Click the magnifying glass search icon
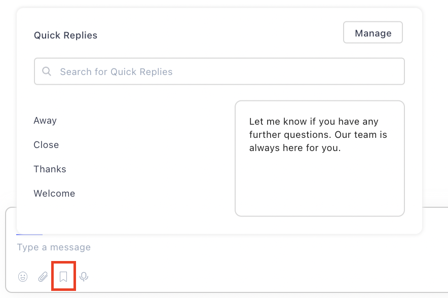Screen dimensions: 448x298 [47, 71]
